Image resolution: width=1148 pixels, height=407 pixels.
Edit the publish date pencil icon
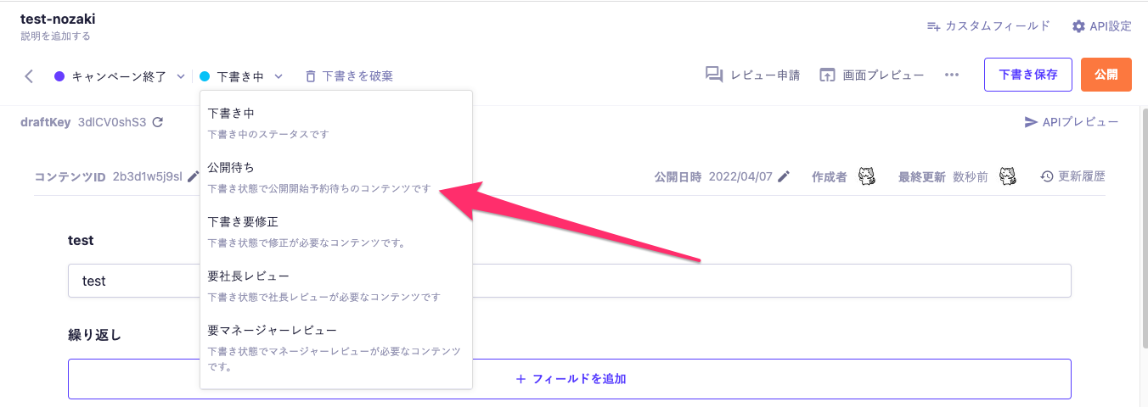pyautogui.click(x=784, y=176)
